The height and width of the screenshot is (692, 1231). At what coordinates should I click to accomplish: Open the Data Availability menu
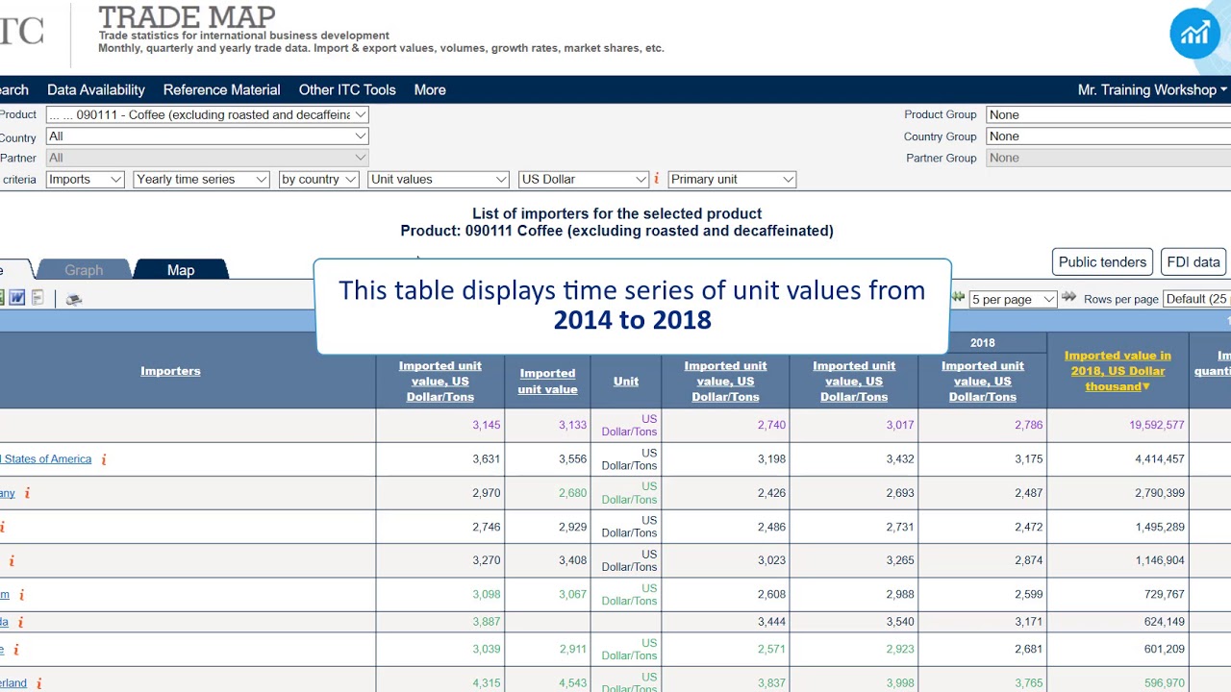[96, 89]
